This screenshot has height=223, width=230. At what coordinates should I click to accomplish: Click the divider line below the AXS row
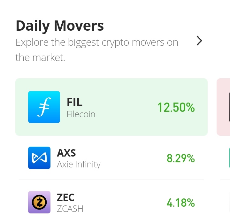click(x=111, y=180)
